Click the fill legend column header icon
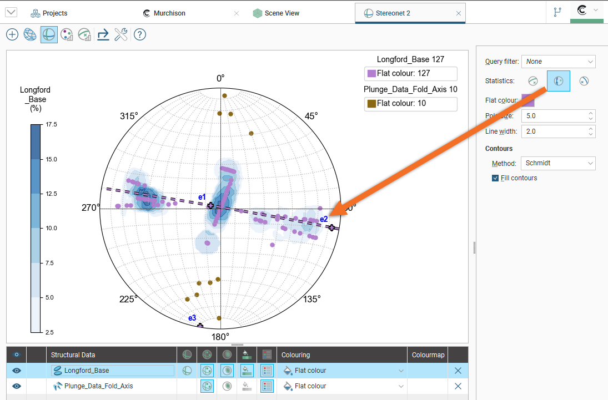The height and width of the screenshot is (400, 608). 247,355
